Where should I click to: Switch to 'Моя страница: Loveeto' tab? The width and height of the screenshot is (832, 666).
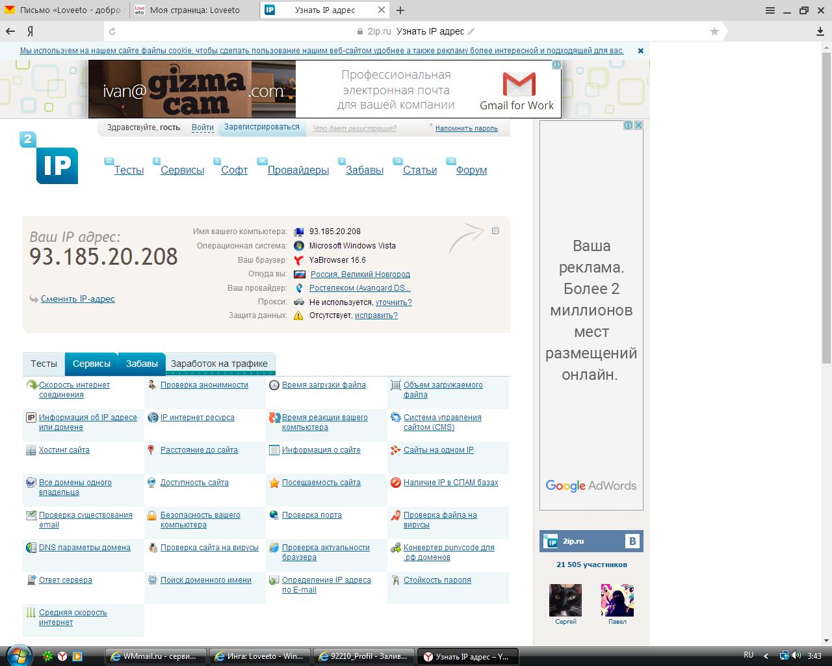(195, 10)
